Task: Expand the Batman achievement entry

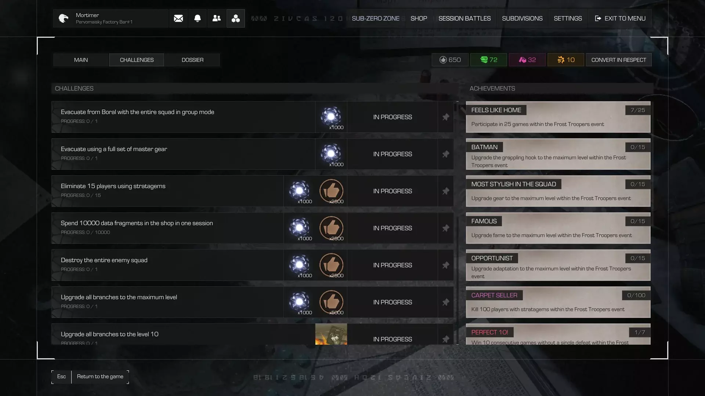Action: coord(558,154)
